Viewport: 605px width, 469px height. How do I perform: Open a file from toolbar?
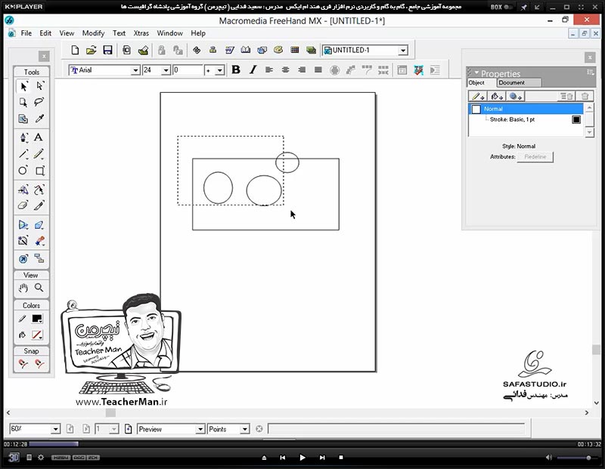point(91,50)
